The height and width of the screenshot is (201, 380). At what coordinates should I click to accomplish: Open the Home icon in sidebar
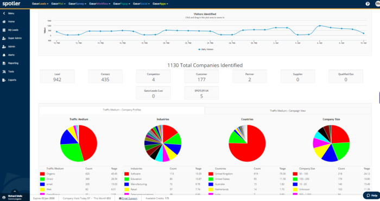(4, 22)
